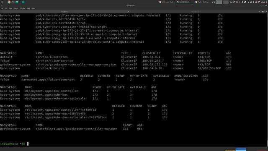This screenshot has width=268, height=151.
Task: Switch to the first terminal tab
Action: point(65,12)
